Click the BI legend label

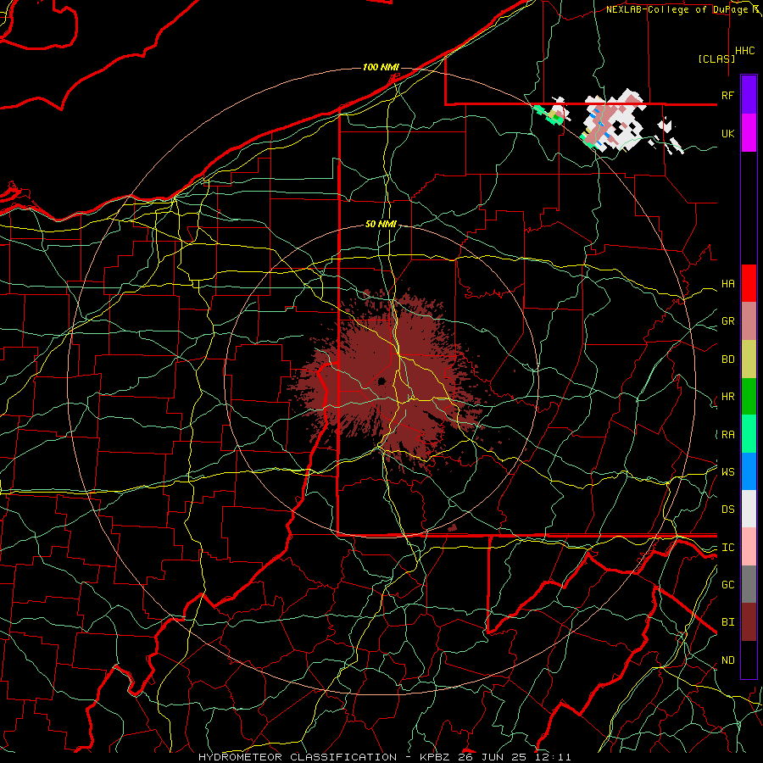(x=727, y=622)
